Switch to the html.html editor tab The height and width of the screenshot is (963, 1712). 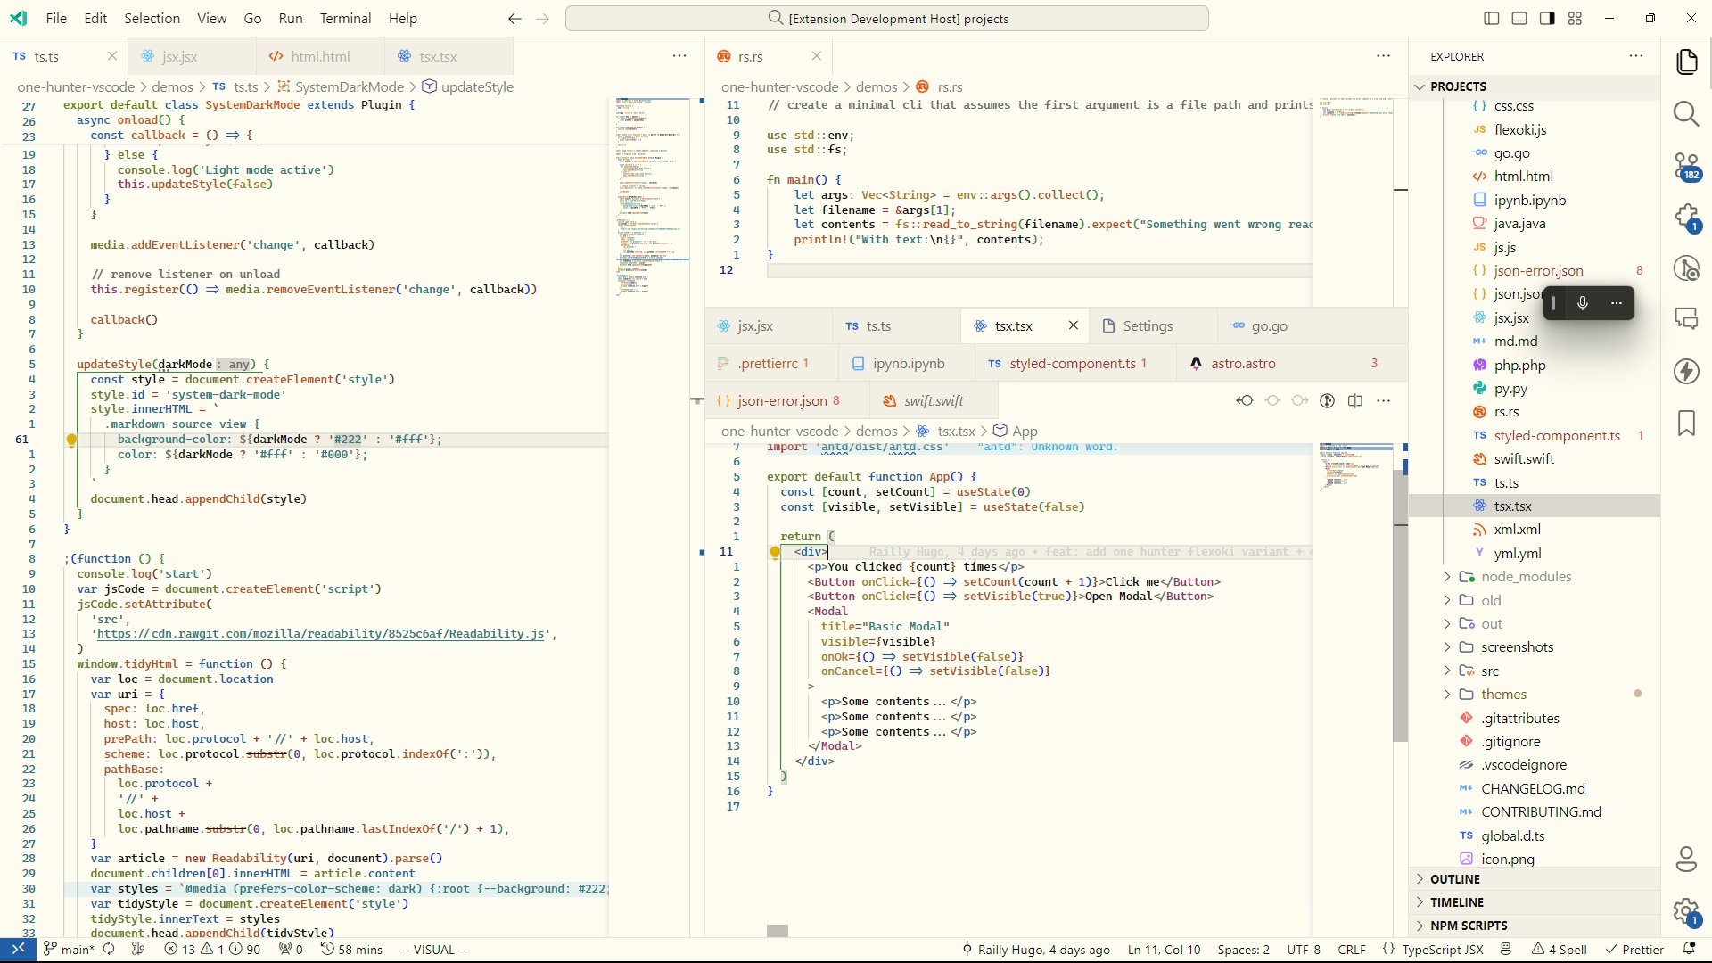[x=320, y=56]
